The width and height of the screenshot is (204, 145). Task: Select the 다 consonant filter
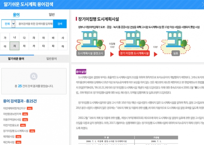pyautogui.click(x=24, y=38)
